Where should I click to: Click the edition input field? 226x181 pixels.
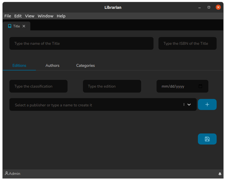[112, 86]
